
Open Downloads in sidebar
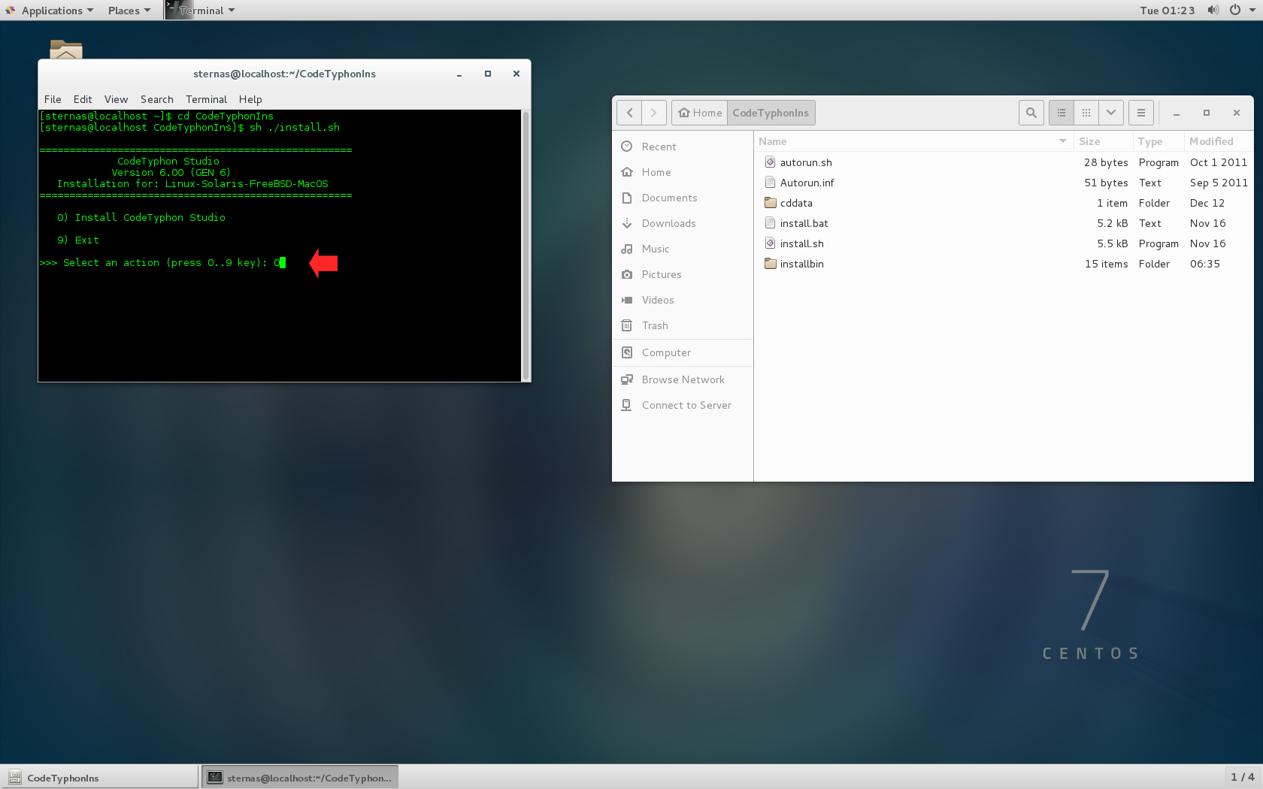(x=683, y=223)
